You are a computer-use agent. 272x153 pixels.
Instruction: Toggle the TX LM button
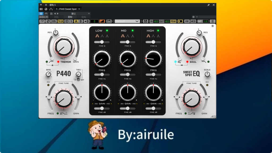[x=60, y=21]
